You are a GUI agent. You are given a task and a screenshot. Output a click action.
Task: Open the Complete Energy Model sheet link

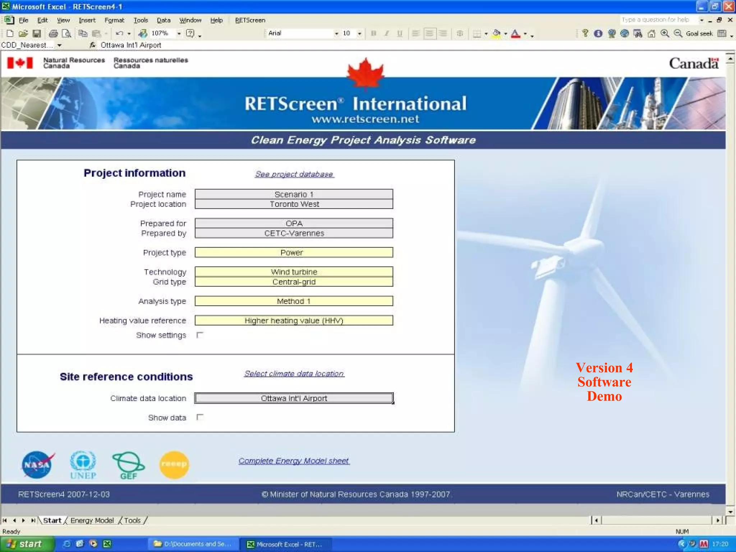coord(294,461)
